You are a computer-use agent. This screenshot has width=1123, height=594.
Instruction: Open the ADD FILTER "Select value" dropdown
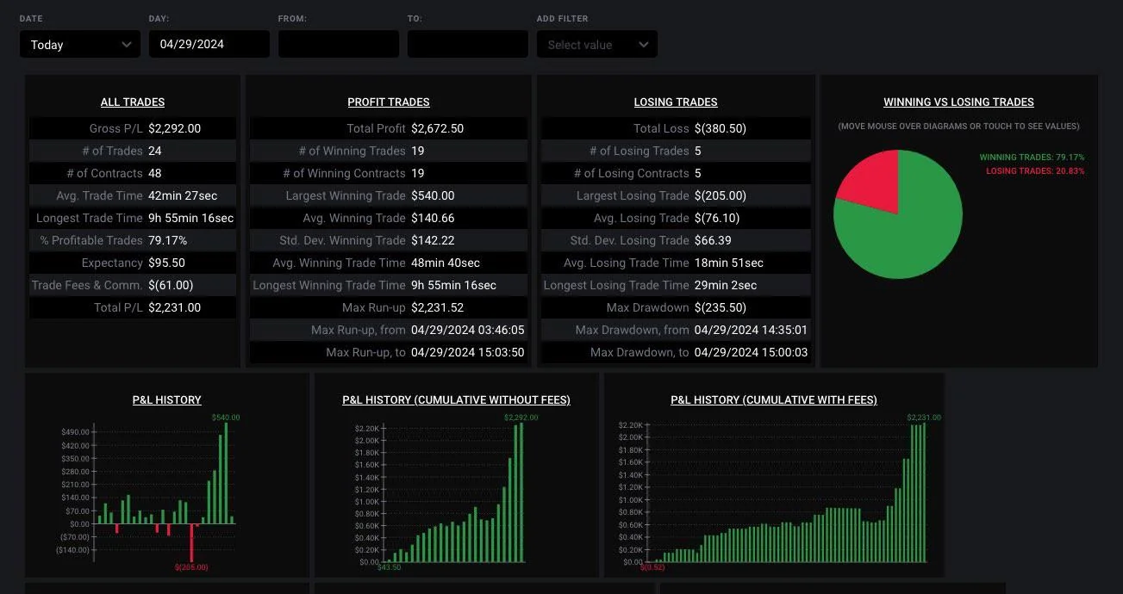pos(596,44)
